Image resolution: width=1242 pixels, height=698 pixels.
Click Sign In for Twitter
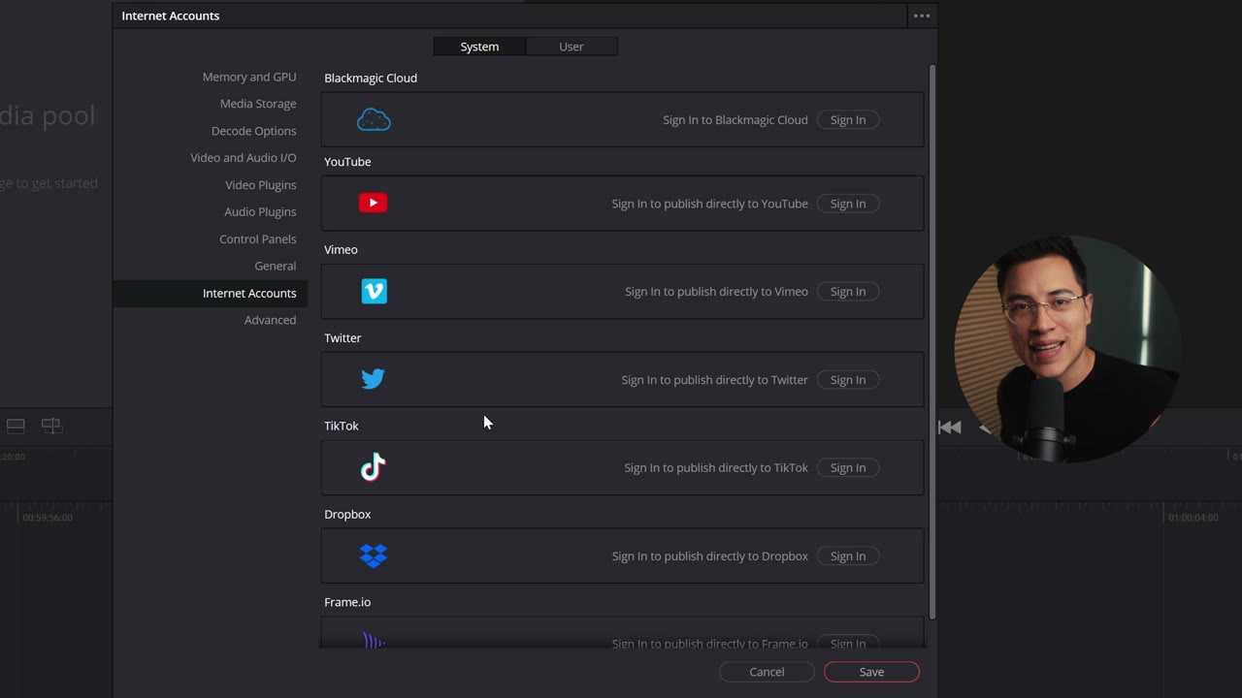pos(848,380)
